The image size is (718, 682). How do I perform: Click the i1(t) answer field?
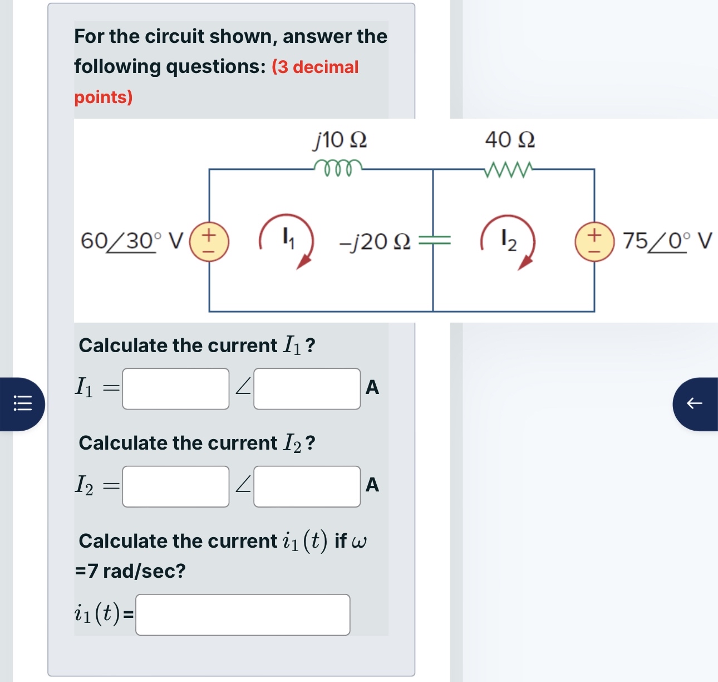(x=242, y=615)
